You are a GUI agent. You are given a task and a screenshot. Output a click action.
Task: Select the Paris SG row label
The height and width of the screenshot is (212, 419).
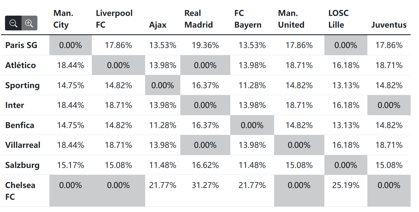[21, 45]
